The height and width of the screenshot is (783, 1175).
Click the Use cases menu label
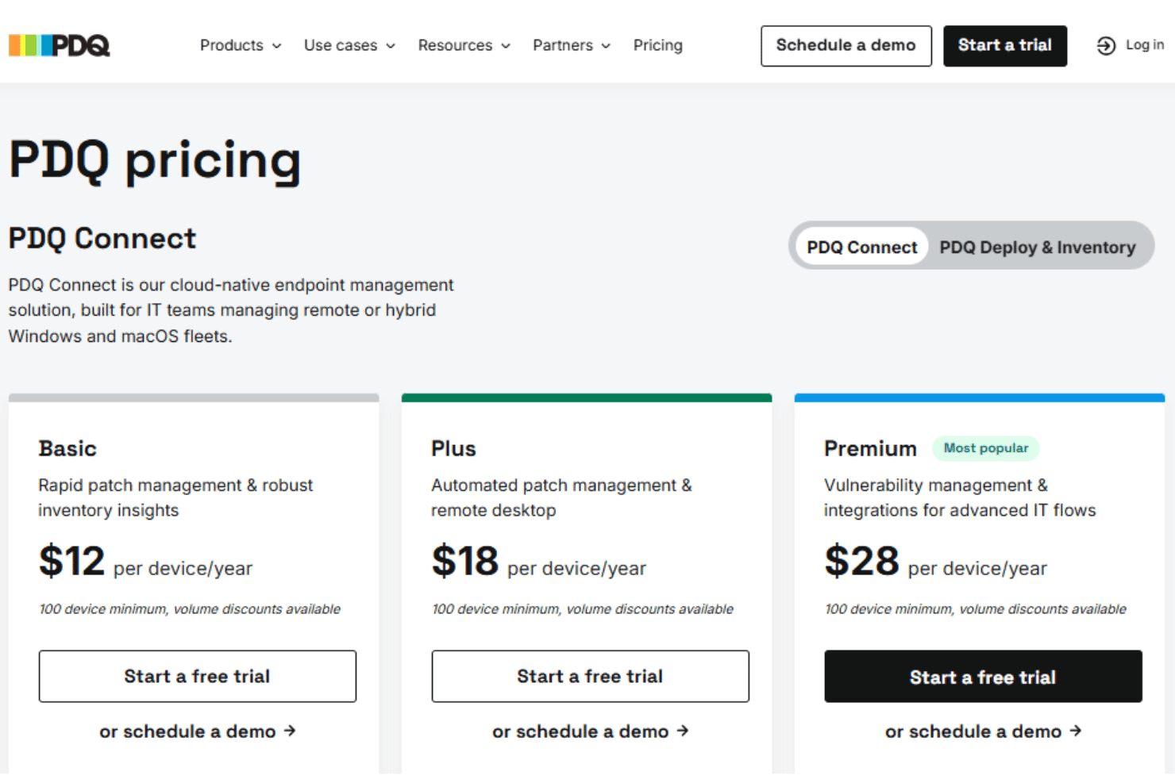coord(341,45)
